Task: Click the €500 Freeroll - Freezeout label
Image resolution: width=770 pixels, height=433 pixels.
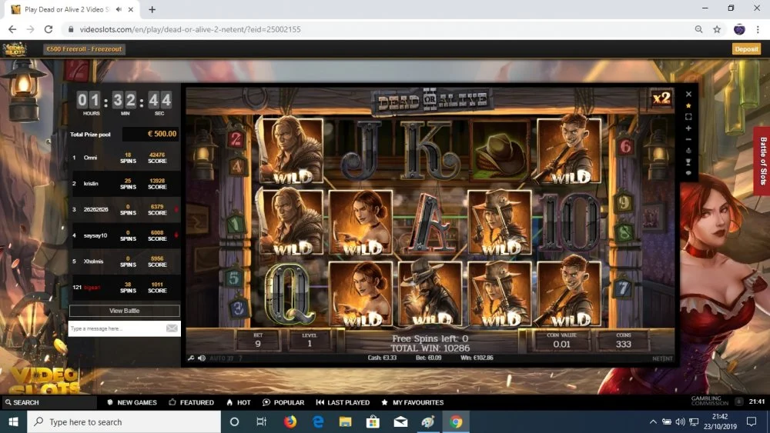Action: point(84,49)
